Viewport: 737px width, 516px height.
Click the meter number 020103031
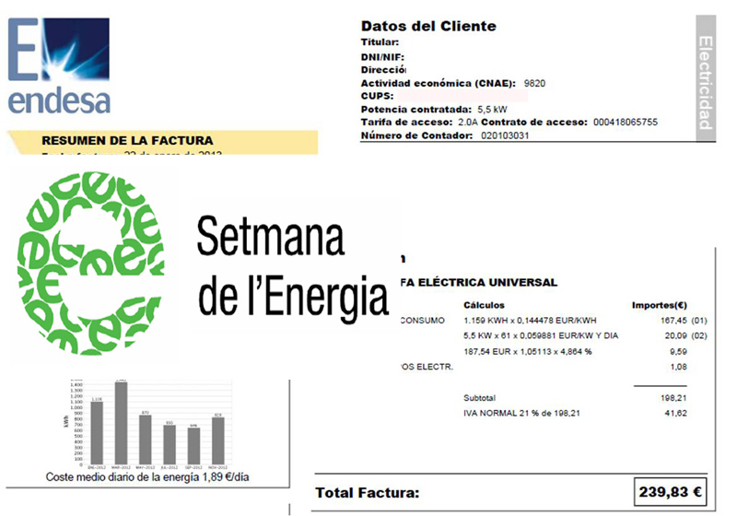pyautogui.click(x=505, y=135)
